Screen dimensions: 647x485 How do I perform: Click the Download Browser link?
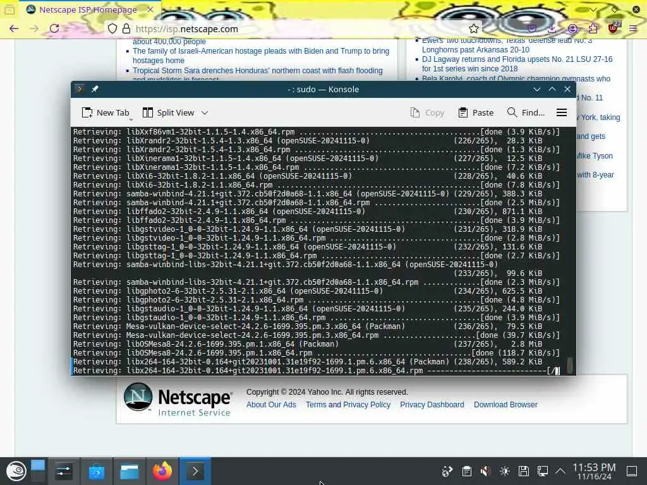[505, 405]
